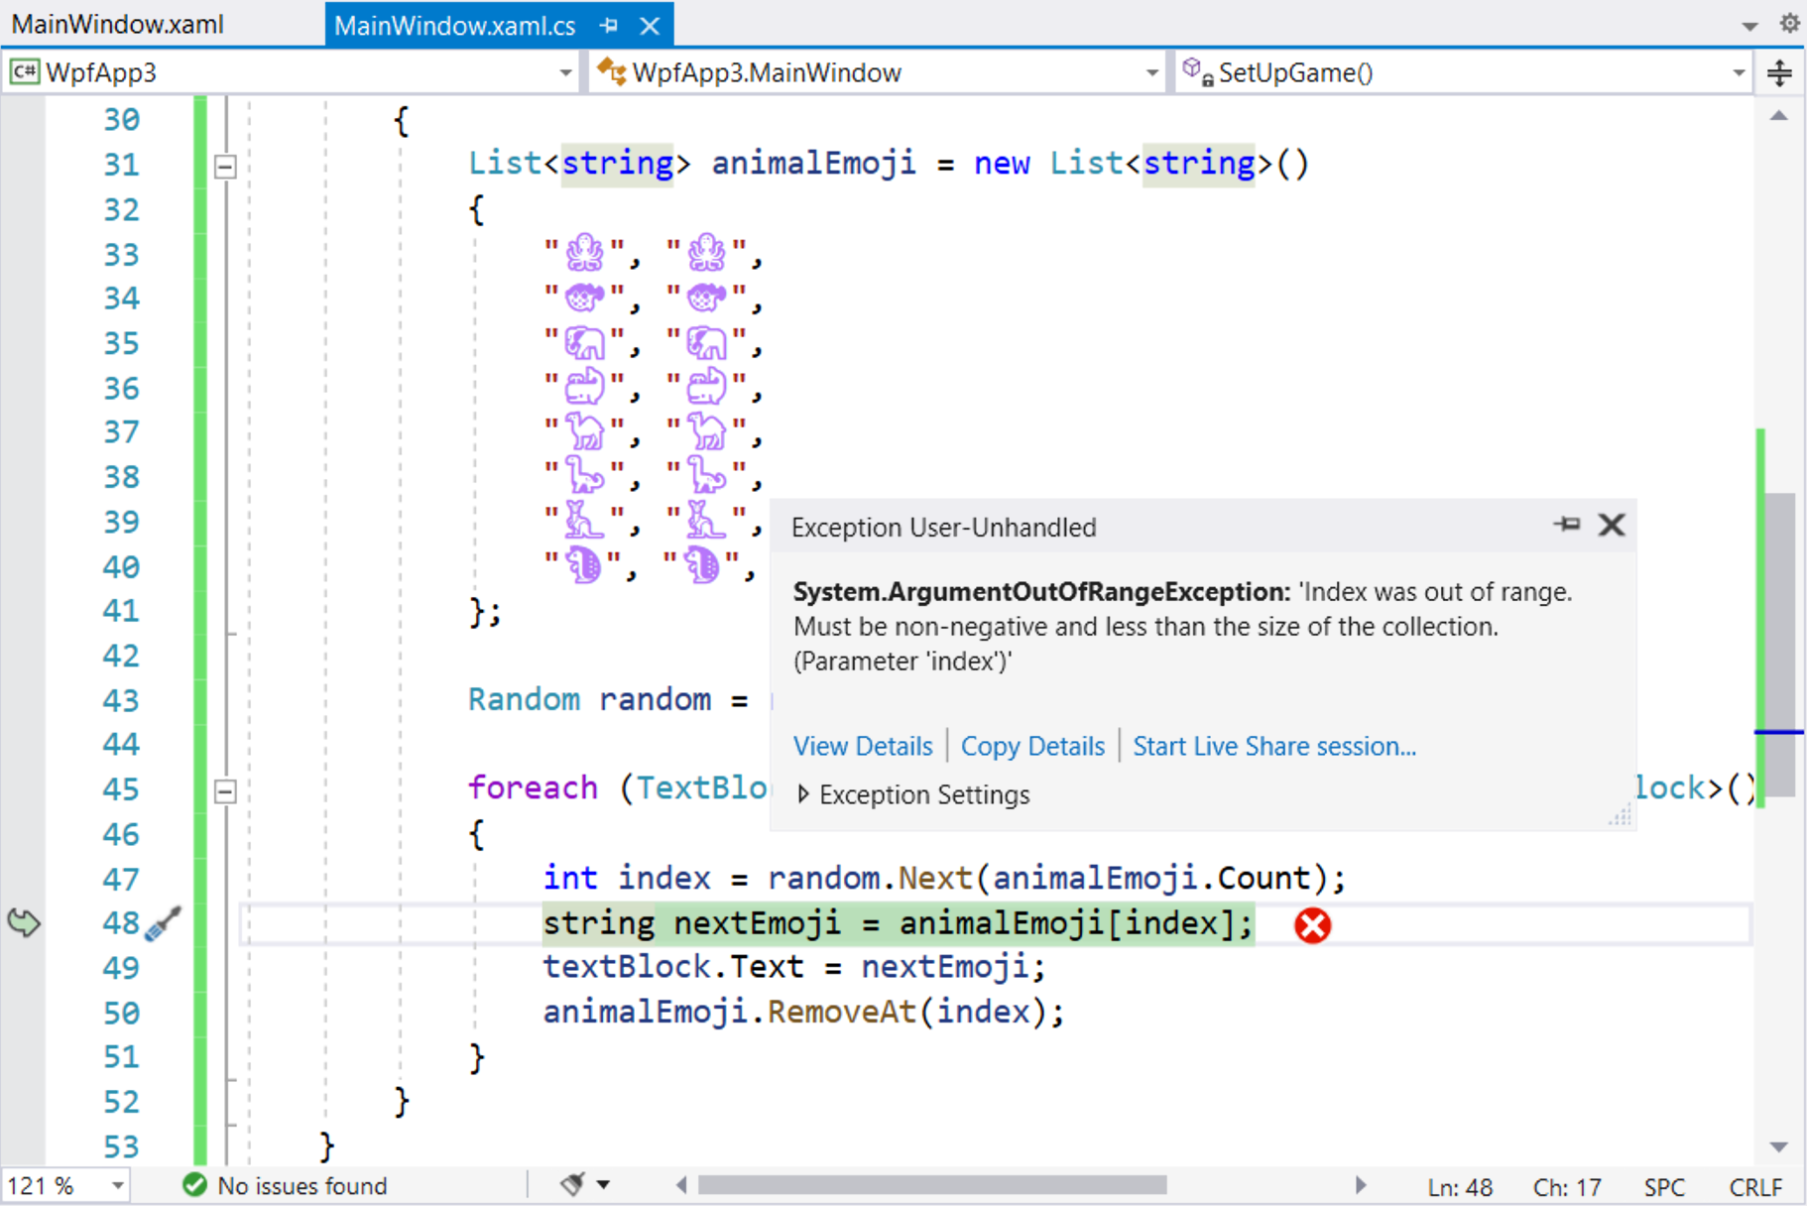Click the red exception error icon

pyautogui.click(x=1312, y=924)
